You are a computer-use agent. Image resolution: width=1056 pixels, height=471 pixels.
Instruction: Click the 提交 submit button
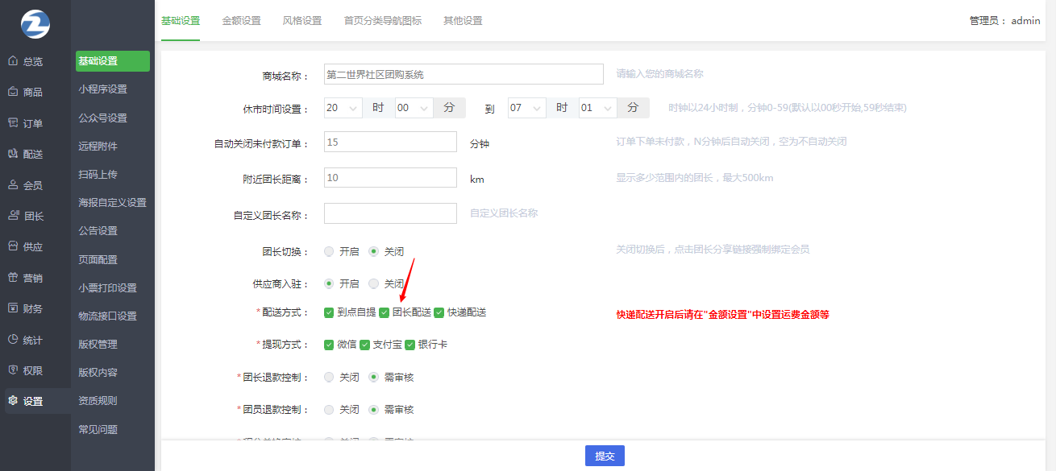point(605,456)
